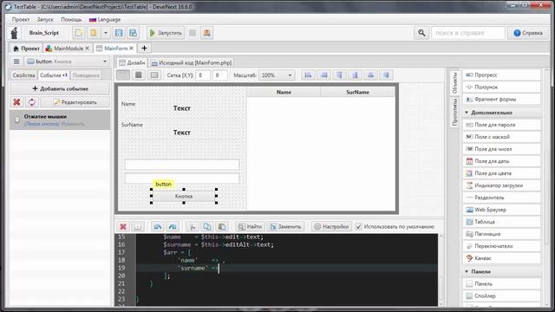Image resolution: width=555 pixels, height=312 pixels.
Task: Run project with the Запустить button
Action: [166, 33]
